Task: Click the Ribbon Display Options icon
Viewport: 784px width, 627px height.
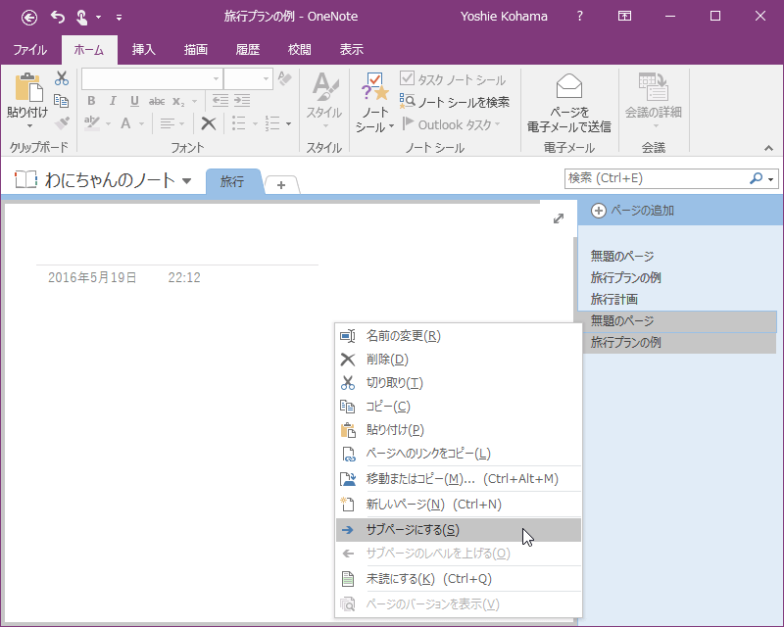Action: point(624,16)
